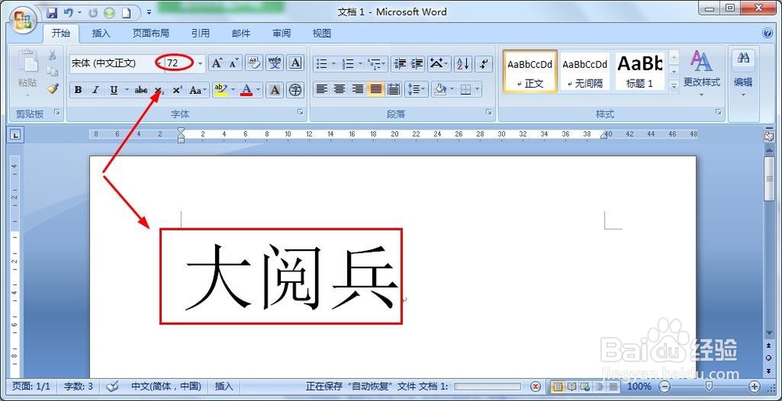
Task: Create a new document from quick access toolbar
Action: (x=127, y=13)
